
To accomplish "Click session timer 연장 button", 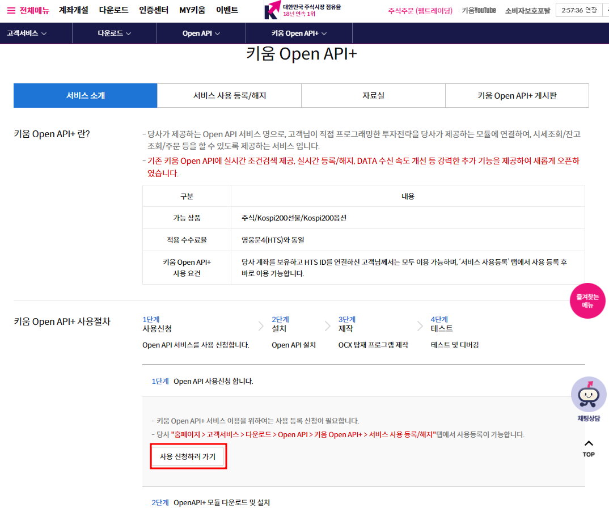I will [x=591, y=10].
